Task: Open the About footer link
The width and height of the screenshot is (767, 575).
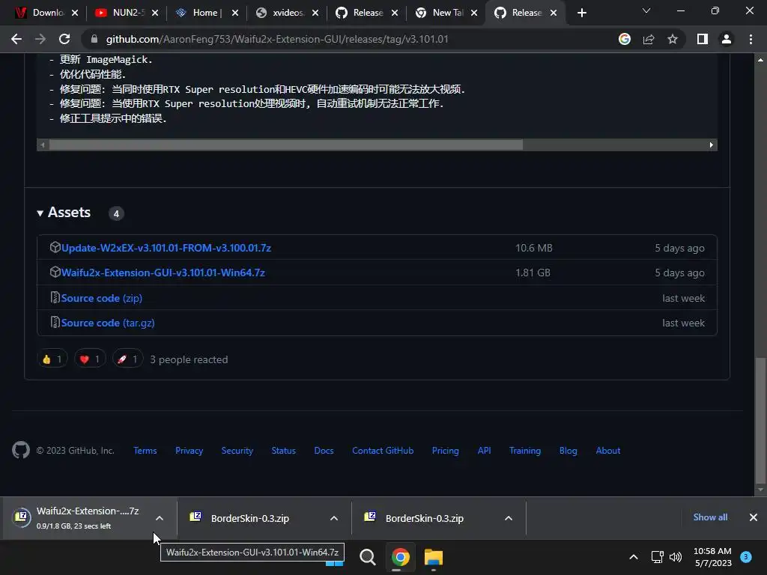Action: [608, 451]
